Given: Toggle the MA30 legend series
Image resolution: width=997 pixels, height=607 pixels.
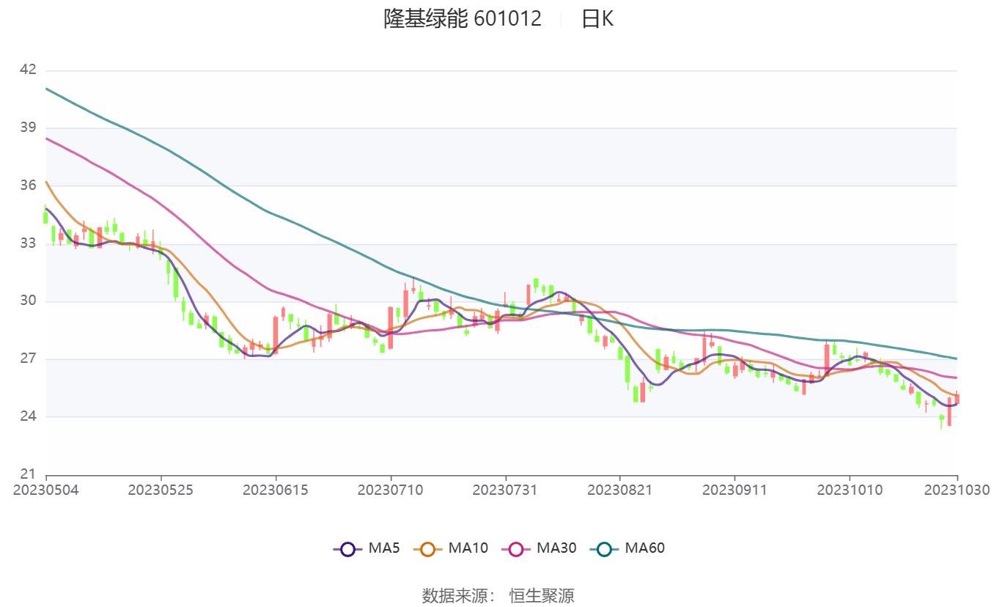Looking at the screenshot, I should tap(540, 548).
